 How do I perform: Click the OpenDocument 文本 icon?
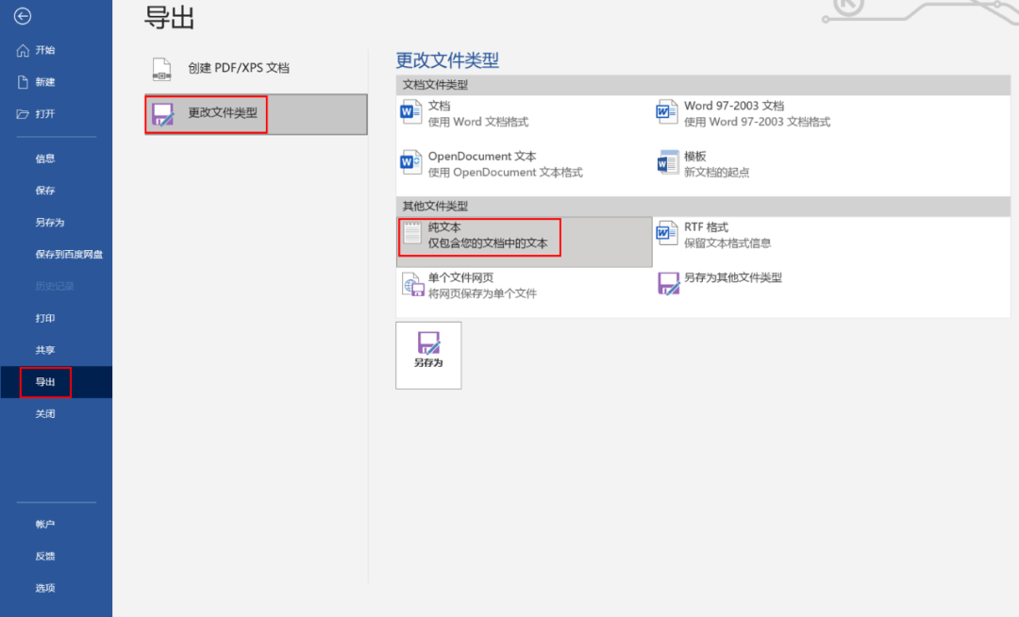(410, 163)
